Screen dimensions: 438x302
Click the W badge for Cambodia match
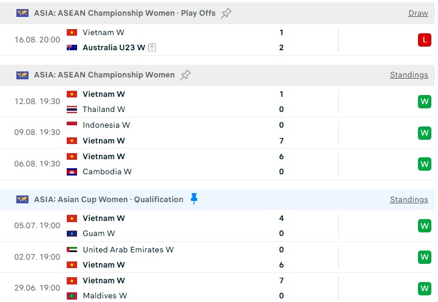pyautogui.click(x=424, y=164)
